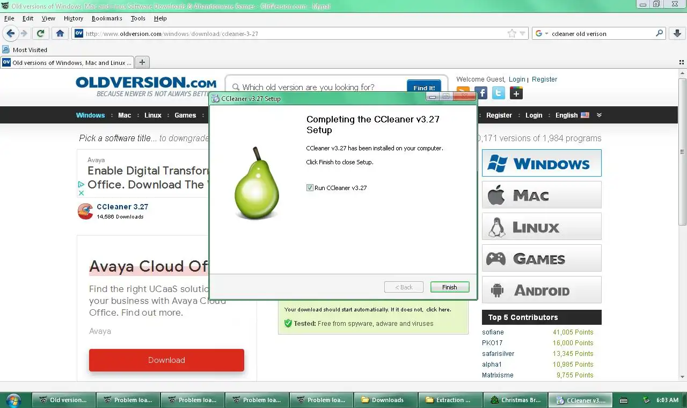The image size is (687, 408).
Task: Close the Avaya ad with the X icon
Action: [81, 193]
